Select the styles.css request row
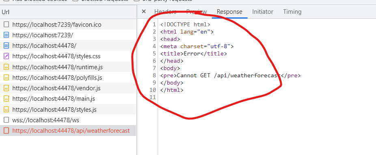Screen dimensions: 376x155 click(x=68, y=56)
